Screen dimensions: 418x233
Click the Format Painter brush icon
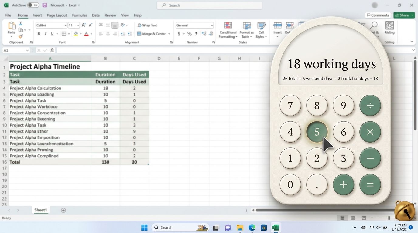(x=21, y=36)
